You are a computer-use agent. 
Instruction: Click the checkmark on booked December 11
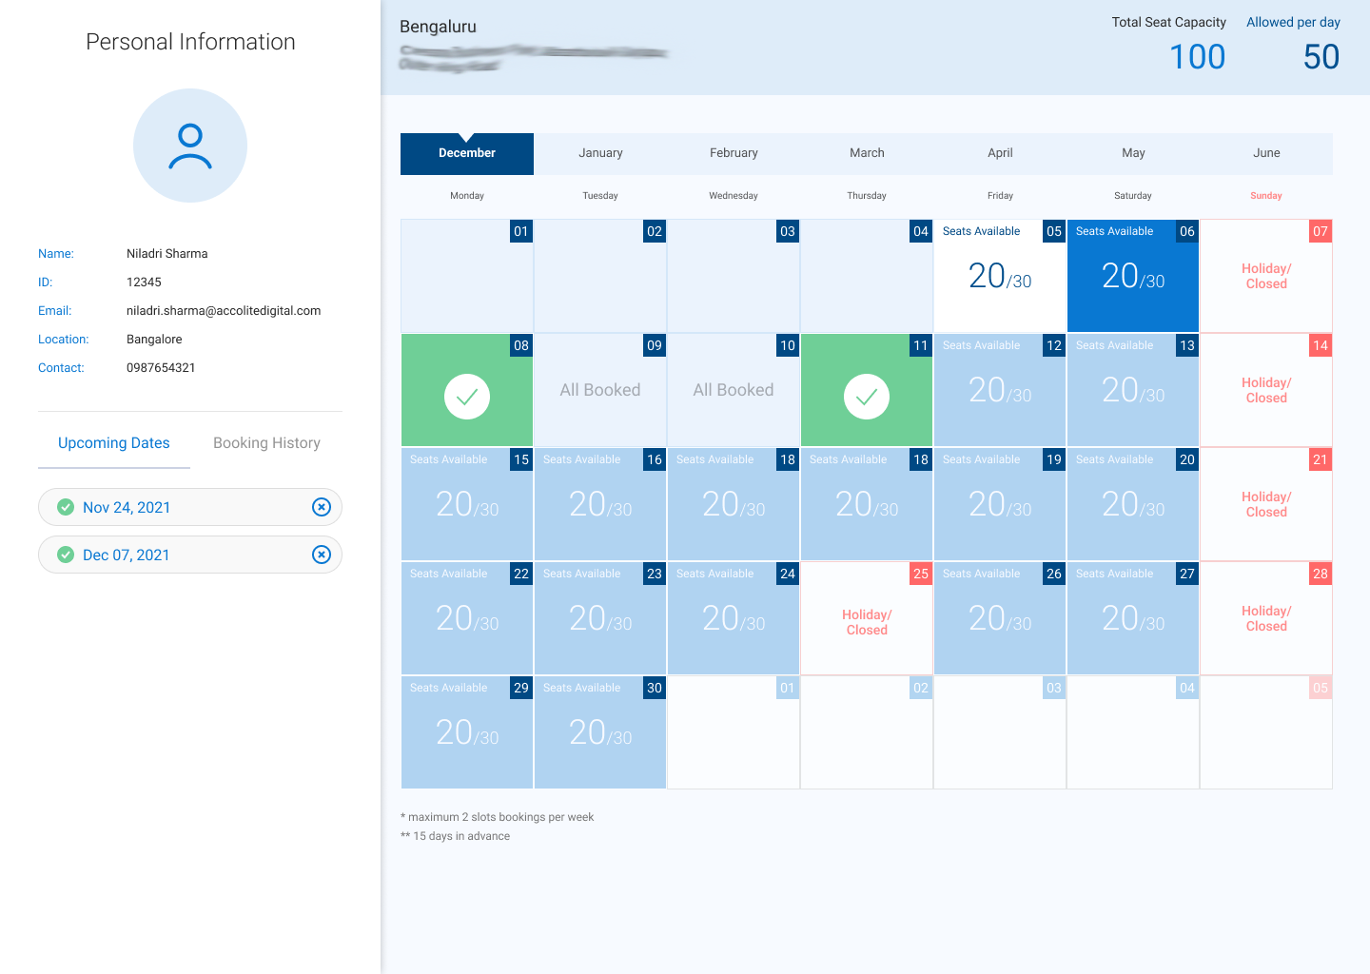click(x=867, y=397)
